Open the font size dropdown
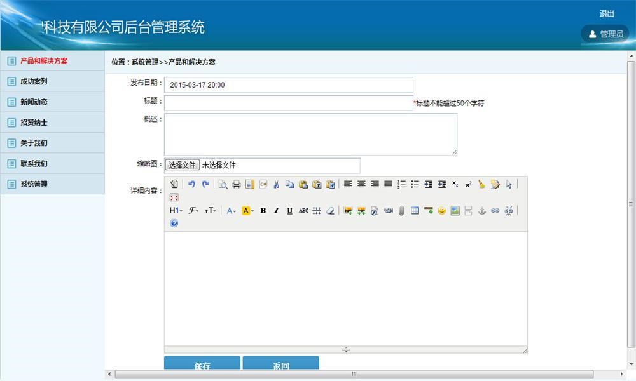 [210, 211]
